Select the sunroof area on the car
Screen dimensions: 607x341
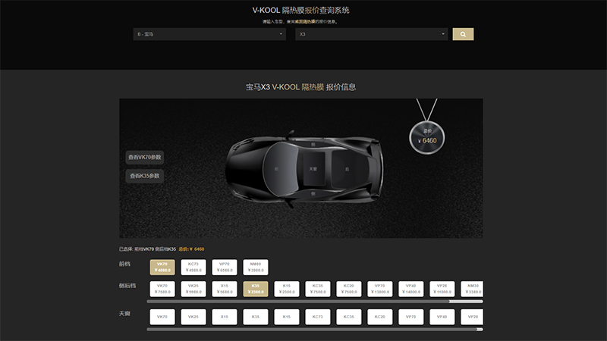coord(313,167)
